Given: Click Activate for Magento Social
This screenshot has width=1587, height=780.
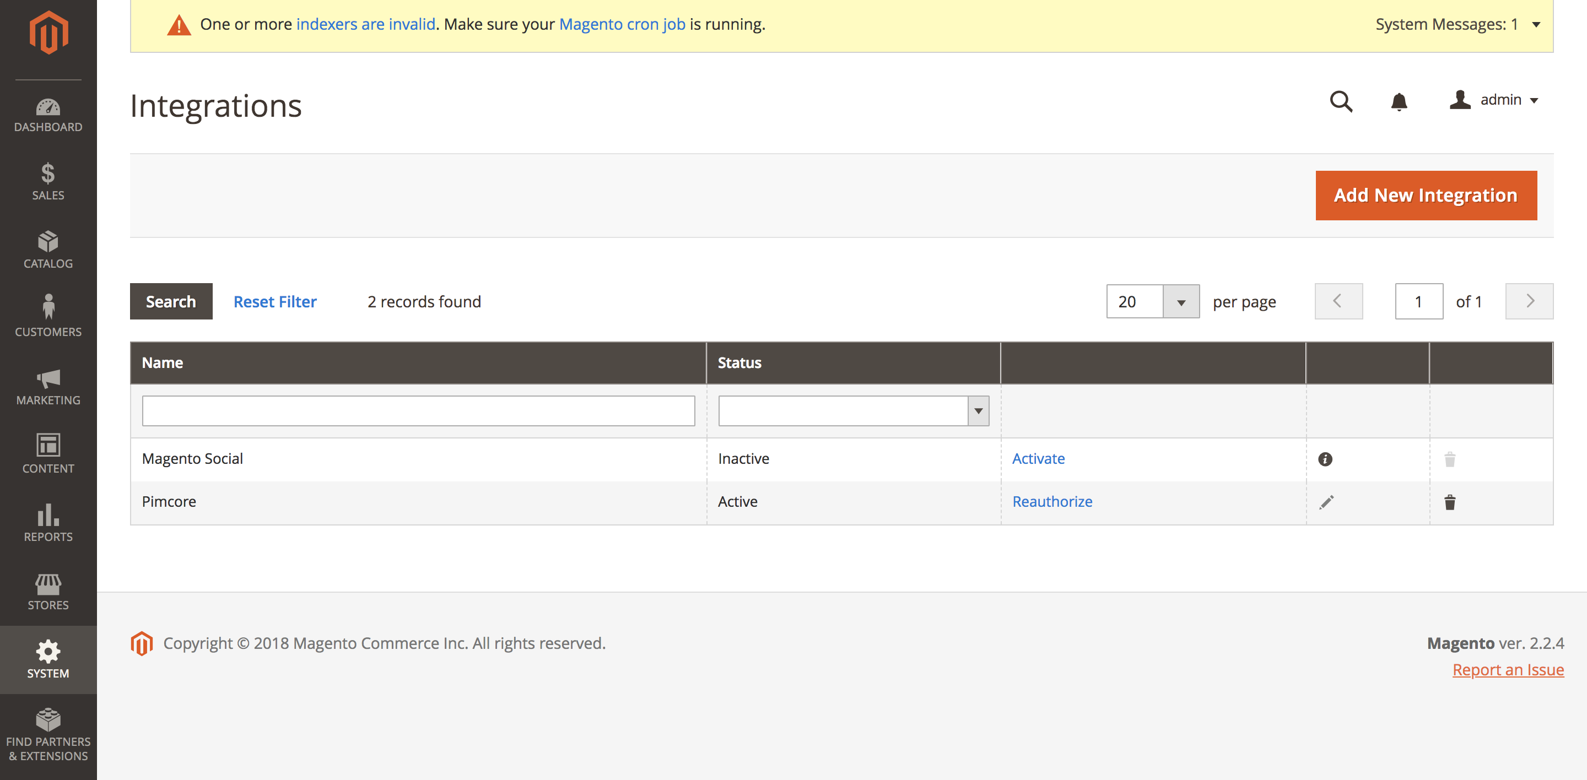Looking at the screenshot, I should coord(1038,459).
